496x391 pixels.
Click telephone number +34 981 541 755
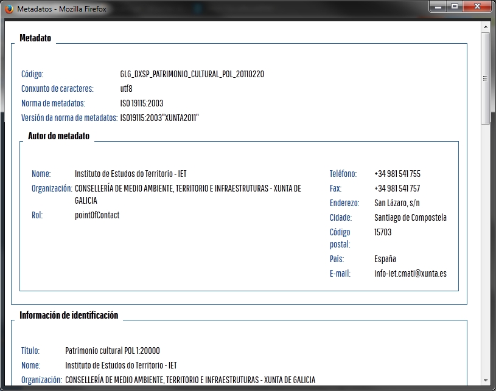(x=397, y=173)
